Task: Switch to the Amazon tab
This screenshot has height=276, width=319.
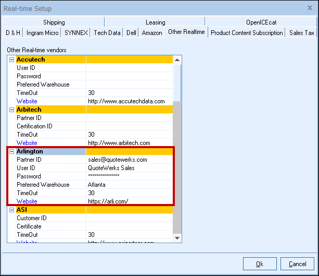Action: (152, 33)
